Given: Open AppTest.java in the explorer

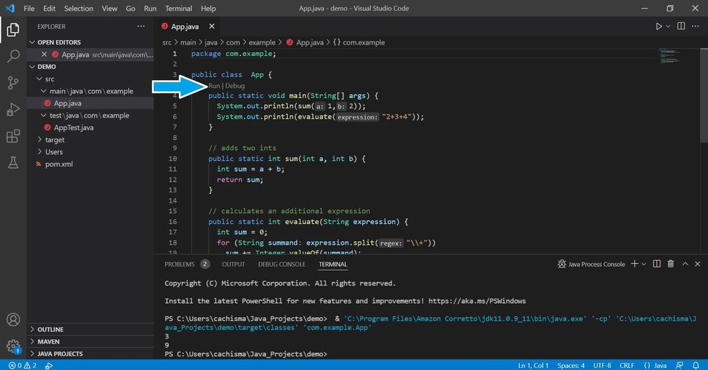Looking at the screenshot, I should pos(90,127).
